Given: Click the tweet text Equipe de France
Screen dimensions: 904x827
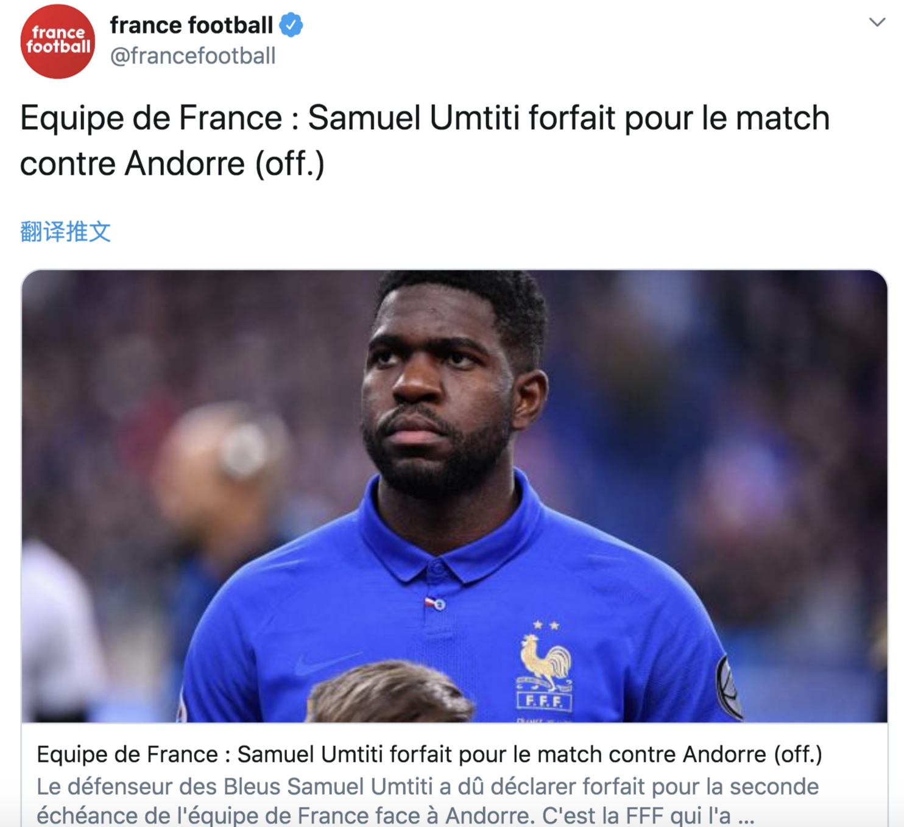Looking at the screenshot, I should coord(151,118).
